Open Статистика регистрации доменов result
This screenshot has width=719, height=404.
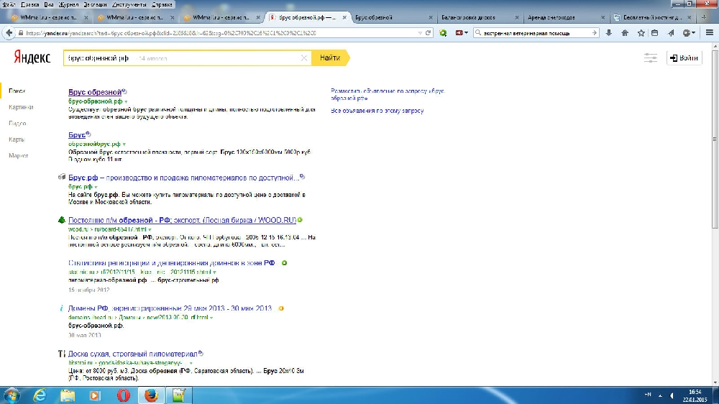[x=172, y=263]
